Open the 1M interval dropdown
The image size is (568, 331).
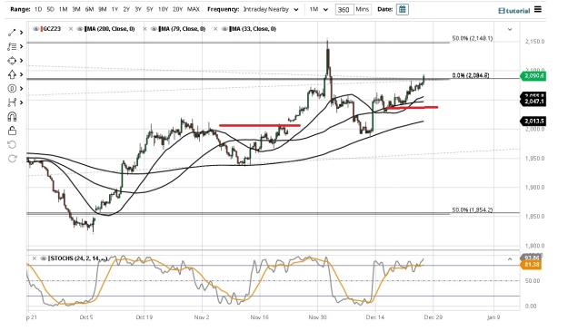(318, 9)
